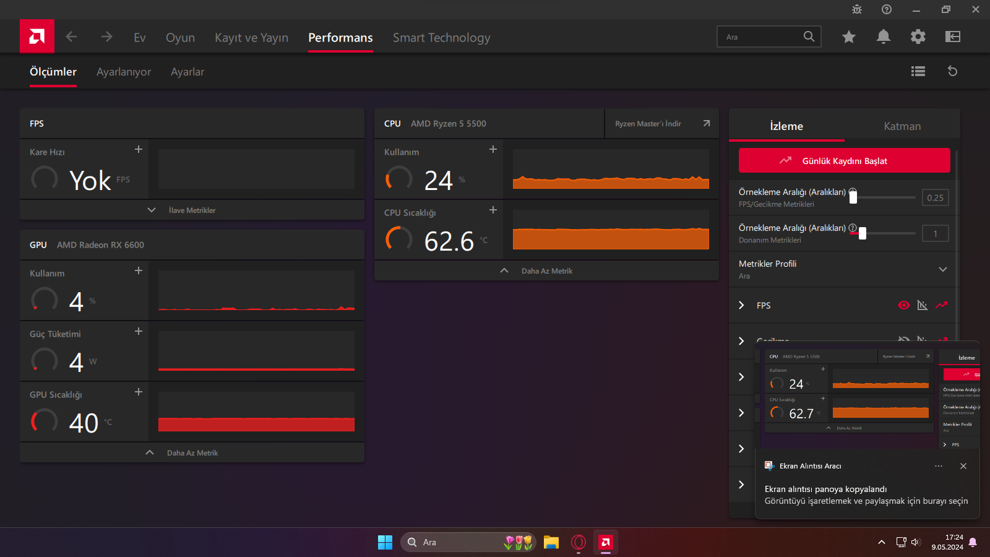Open the Ev tab
Screen dimensions: 990x557
pos(140,38)
